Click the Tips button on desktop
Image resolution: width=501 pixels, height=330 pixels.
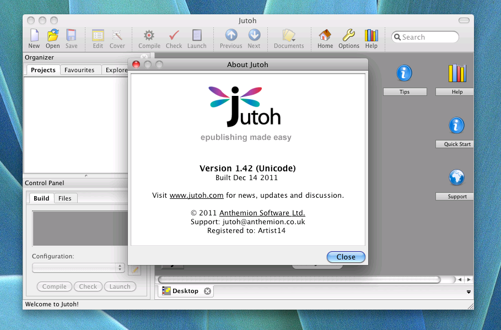[x=405, y=91]
